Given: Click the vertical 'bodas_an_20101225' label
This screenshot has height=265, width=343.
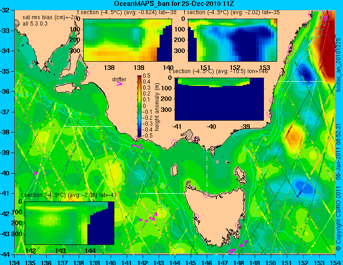Looking at the screenshot, I should click(338, 65).
